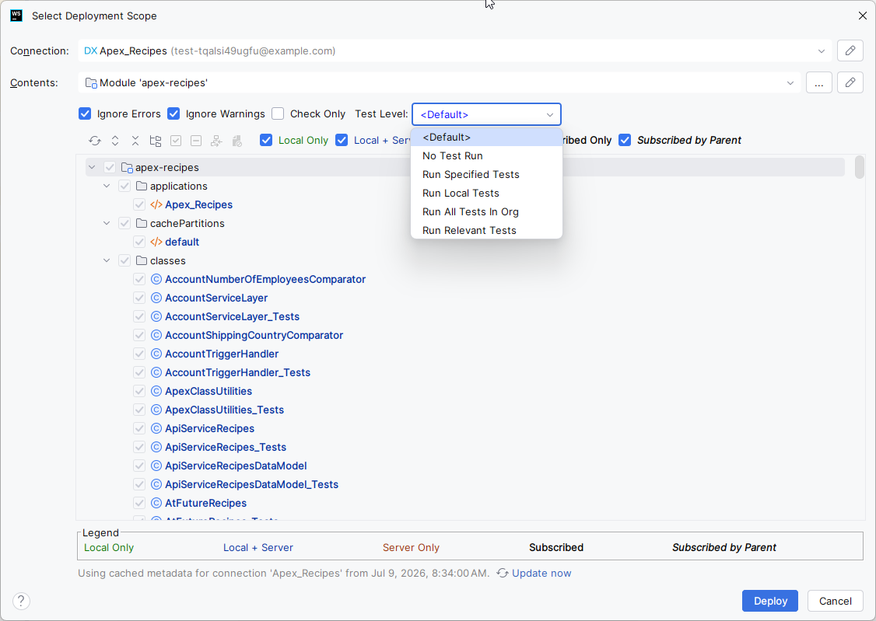The height and width of the screenshot is (621, 876).
Task: Toggle the Local Only filter checkbox
Action: tap(266, 140)
